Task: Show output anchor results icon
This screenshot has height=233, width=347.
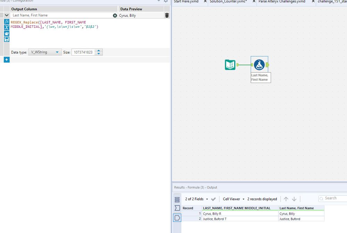Action: point(177,218)
